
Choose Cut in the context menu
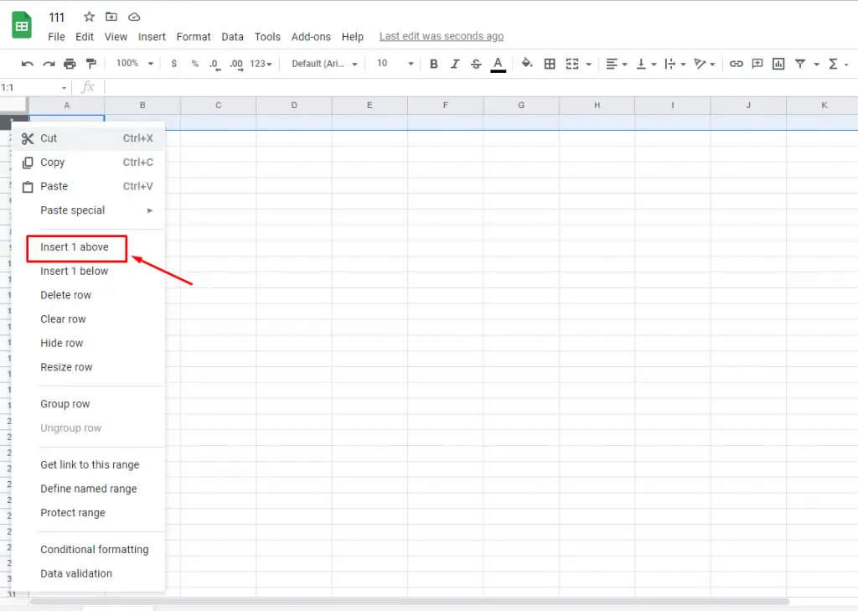88,138
